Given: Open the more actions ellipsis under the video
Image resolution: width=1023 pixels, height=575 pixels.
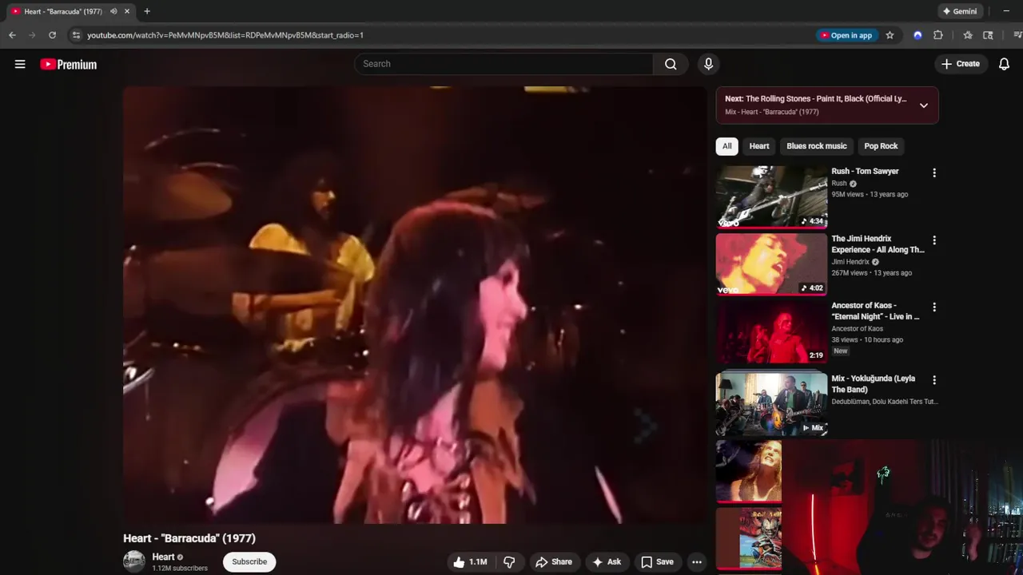Looking at the screenshot, I should (697, 561).
